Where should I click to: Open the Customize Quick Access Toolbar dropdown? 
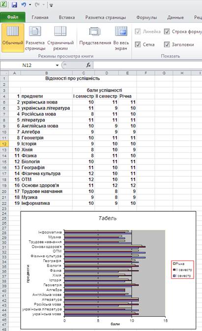(51, 5)
